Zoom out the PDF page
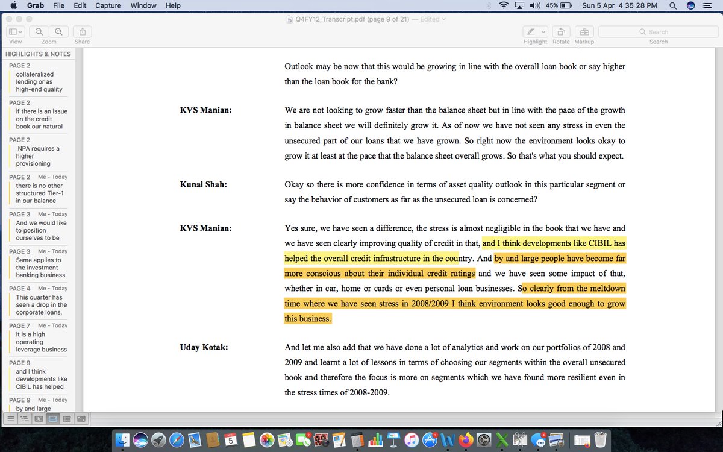Image resolution: width=723 pixels, height=452 pixels. (x=39, y=31)
